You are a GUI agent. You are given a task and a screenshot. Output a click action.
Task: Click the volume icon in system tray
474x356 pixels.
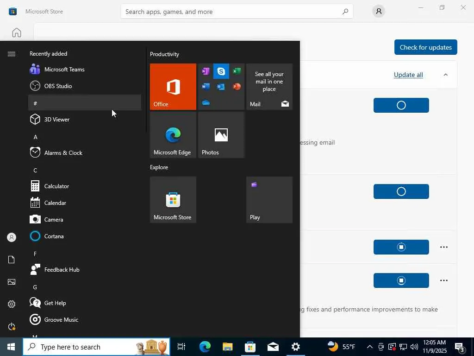(x=414, y=347)
